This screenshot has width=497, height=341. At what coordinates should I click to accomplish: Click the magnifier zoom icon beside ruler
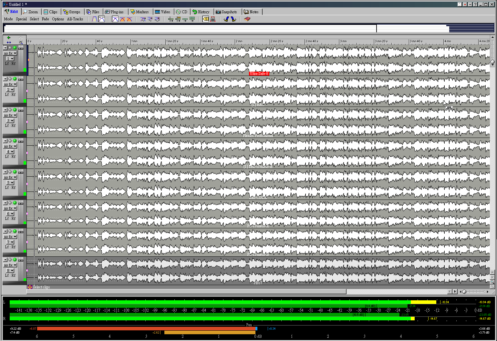pyautogui.click(x=21, y=43)
